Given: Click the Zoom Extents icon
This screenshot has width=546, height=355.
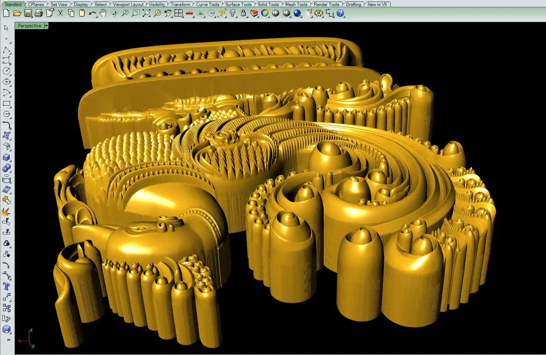Looking at the screenshot, I should pyautogui.click(x=146, y=13).
